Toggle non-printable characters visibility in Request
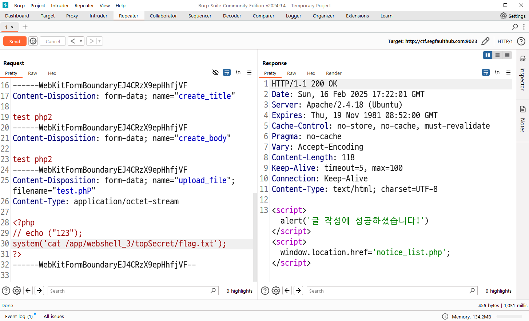Viewport: 529px width, 321px height. [215, 72]
